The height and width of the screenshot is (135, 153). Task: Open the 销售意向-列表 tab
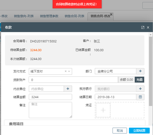coord(24,16)
